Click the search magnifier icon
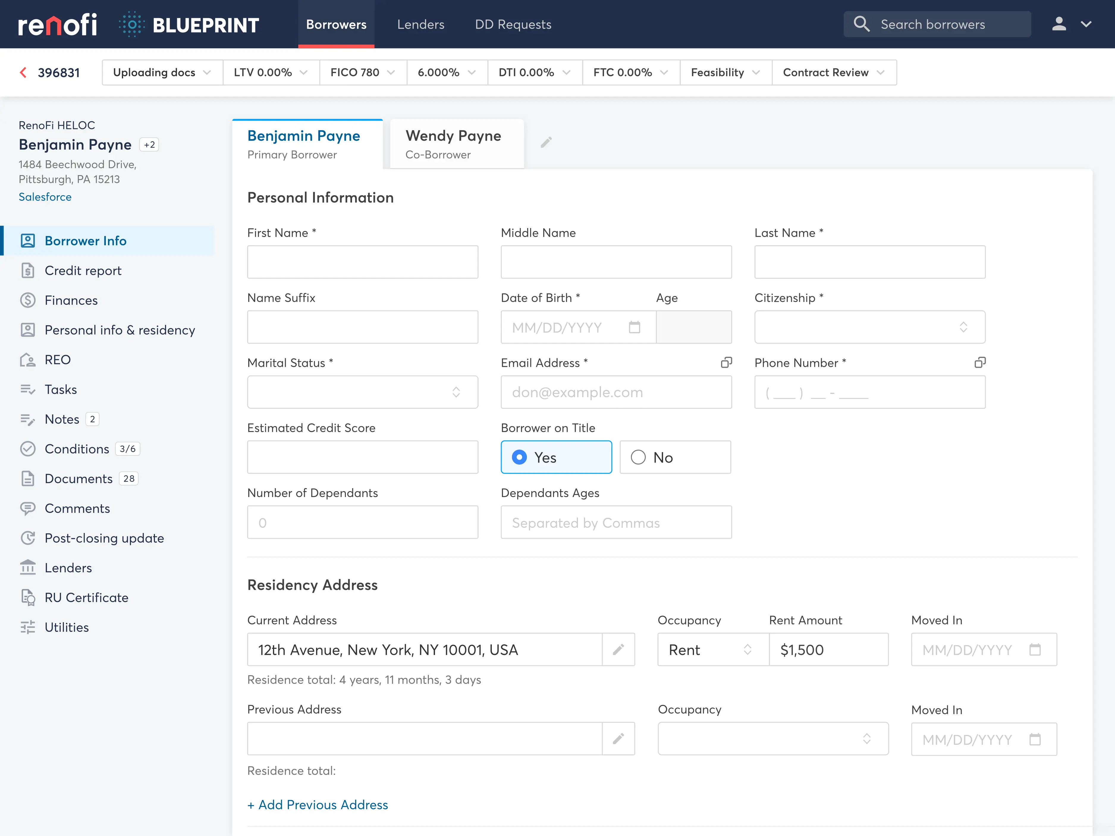This screenshot has width=1115, height=836. [x=861, y=24]
